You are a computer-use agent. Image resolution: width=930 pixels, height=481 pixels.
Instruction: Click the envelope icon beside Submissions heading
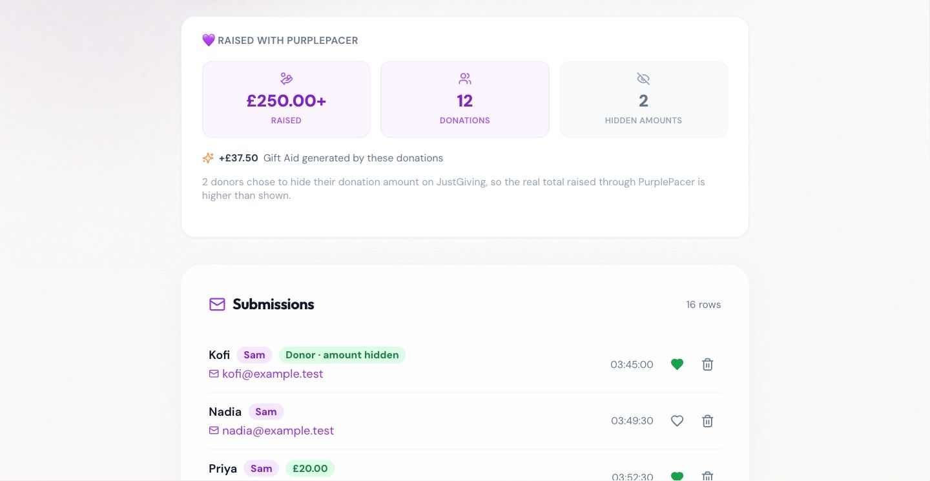[217, 304]
